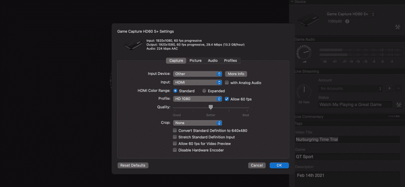Click the stream Status title field
This screenshot has width=405, height=187.
click(x=356, y=105)
